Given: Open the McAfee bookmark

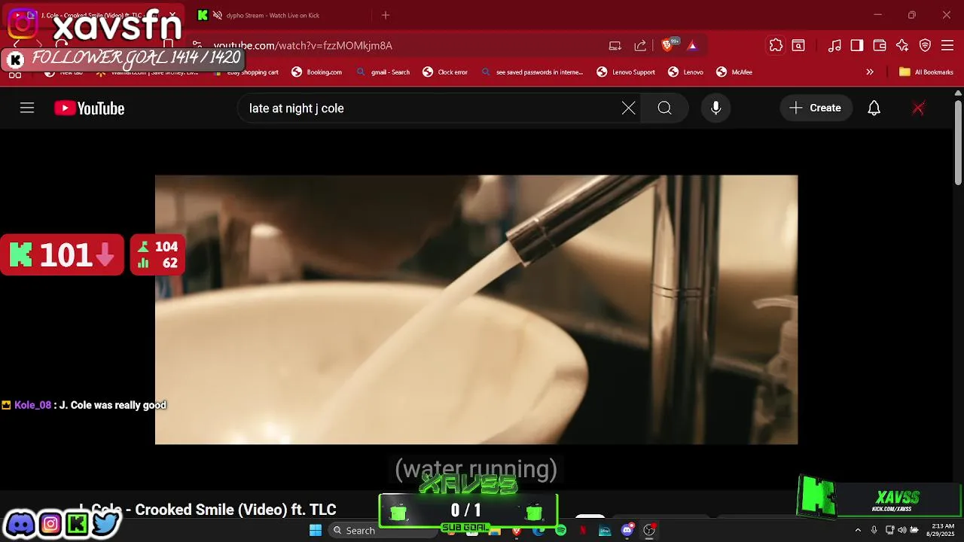Looking at the screenshot, I should (734, 72).
